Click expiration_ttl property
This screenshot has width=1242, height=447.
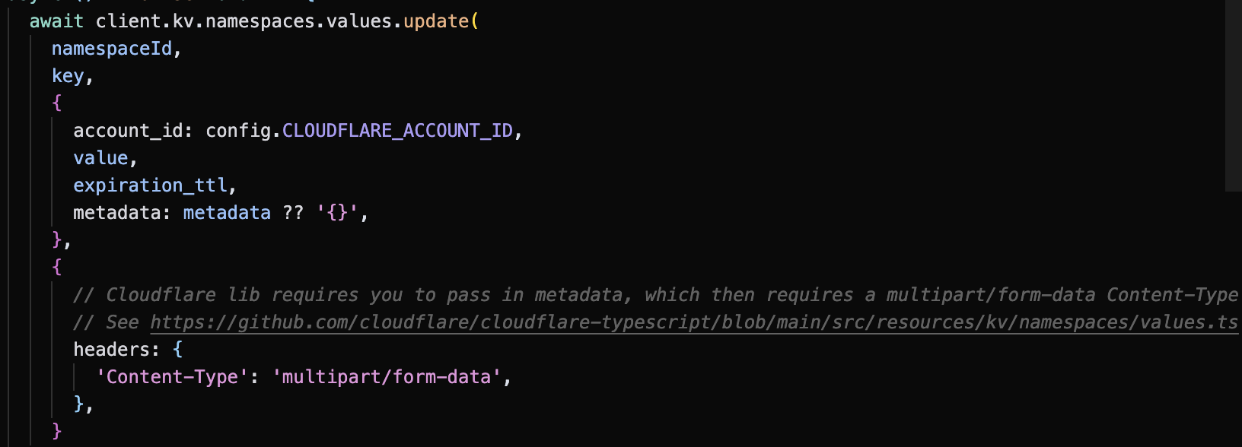pyautogui.click(x=150, y=185)
